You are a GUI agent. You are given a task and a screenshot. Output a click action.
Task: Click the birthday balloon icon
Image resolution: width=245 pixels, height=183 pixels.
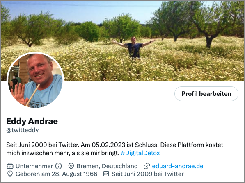10,174
